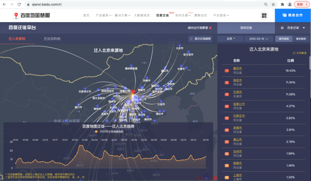Open 天津市 in ranking list
Image resolution: width=311 pixels, height=181 pixels.
[237, 92]
